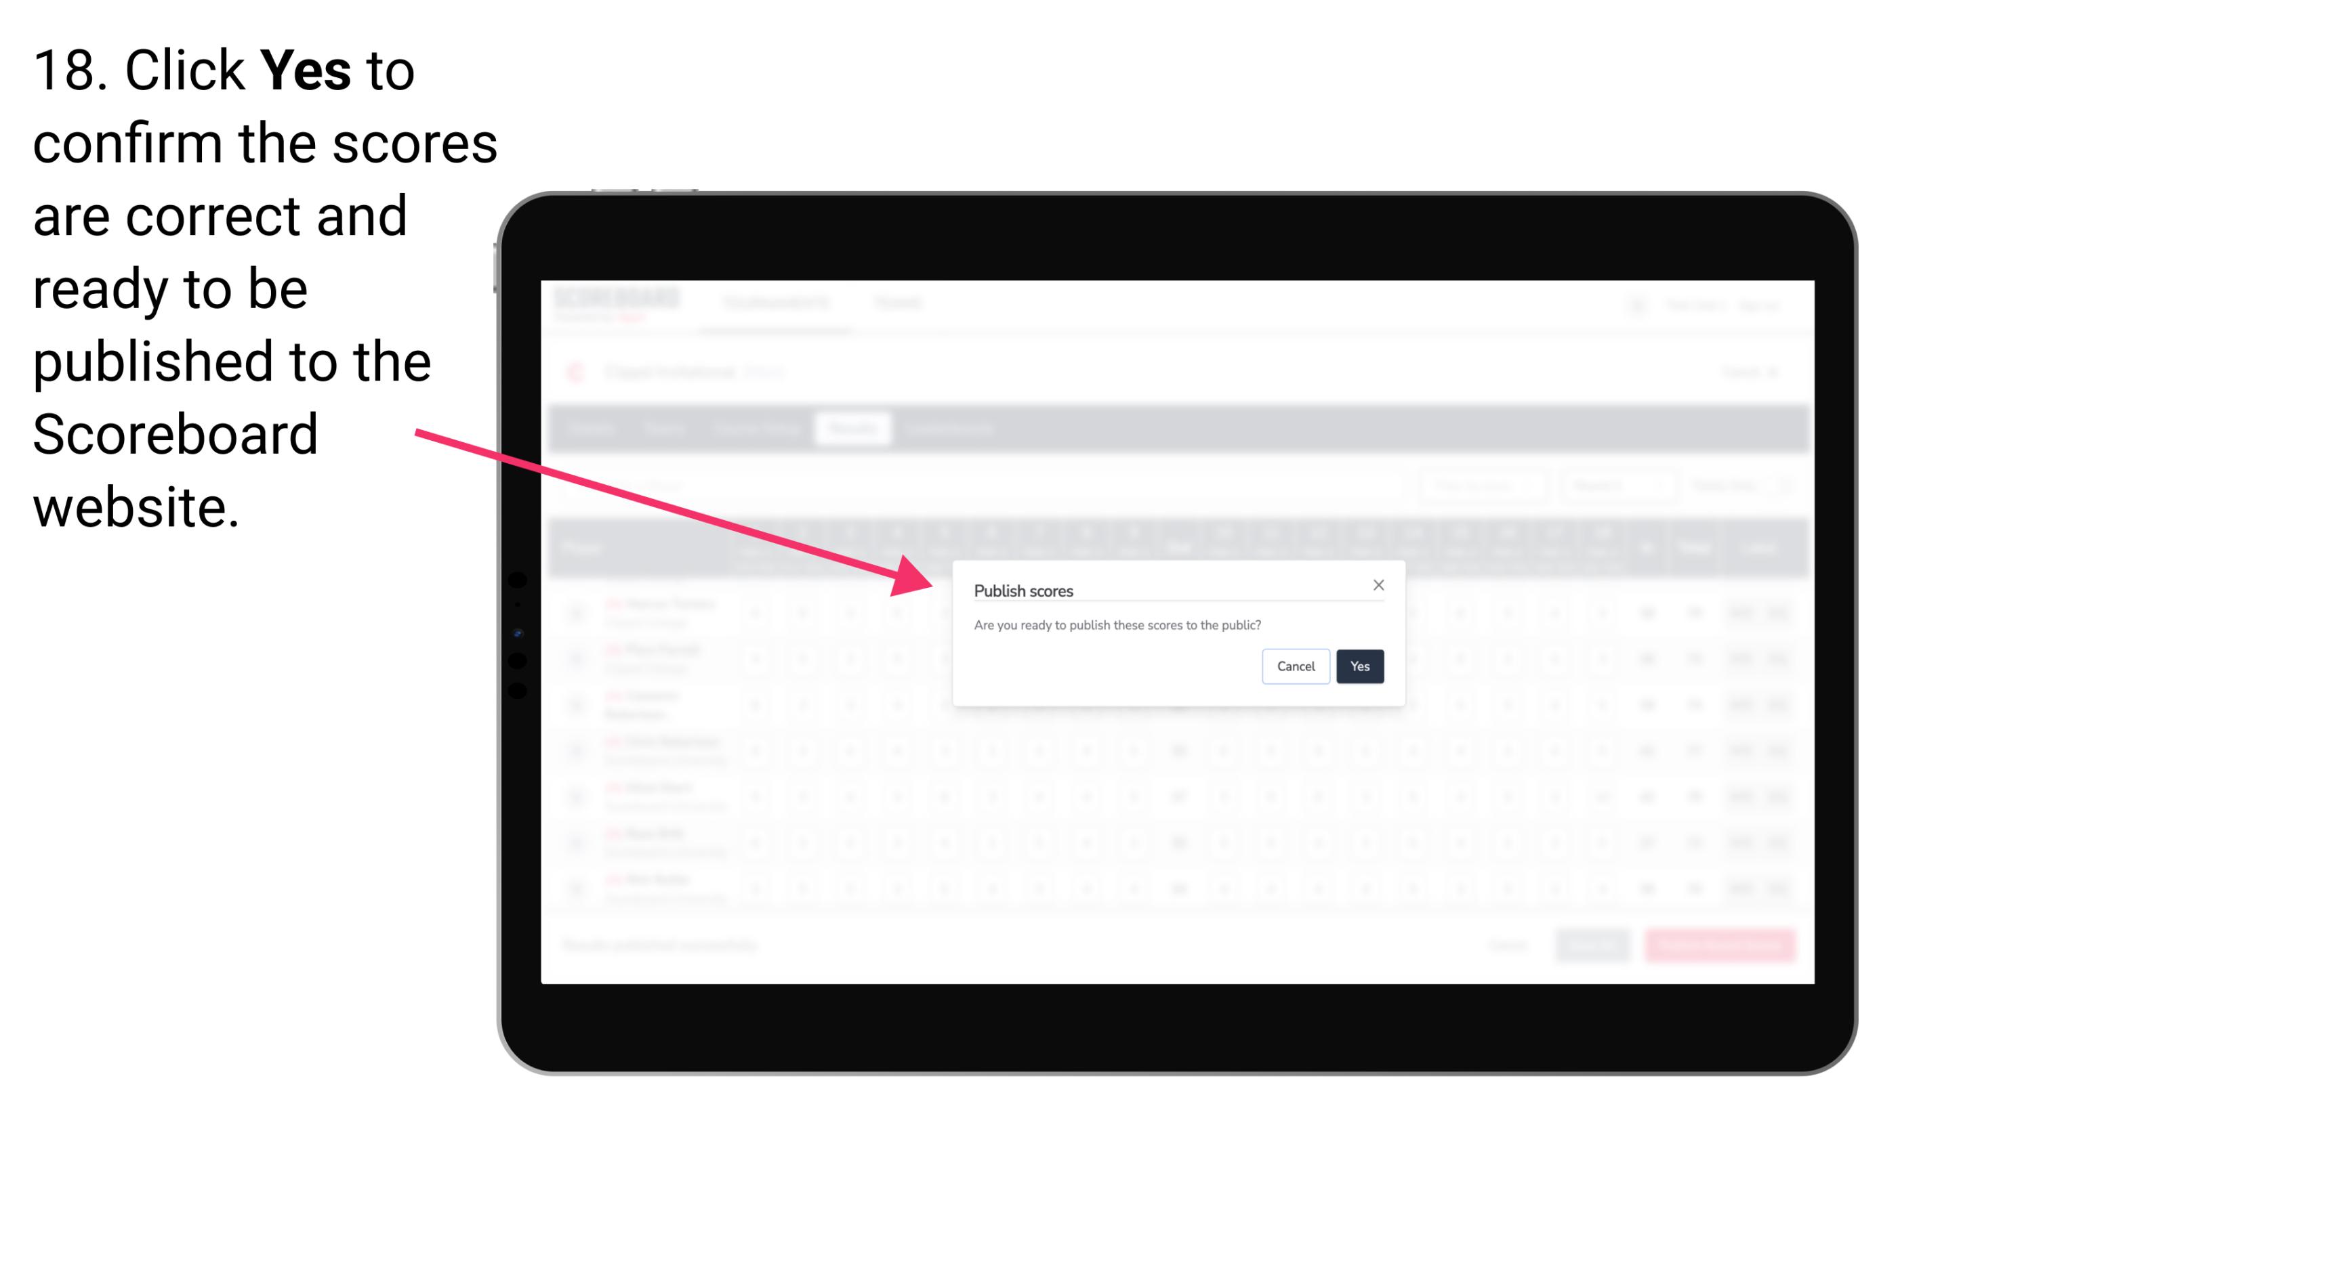This screenshot has height=1265, width=2352.
Task: Click Yes to publish scores
Action: (1359, 665)
